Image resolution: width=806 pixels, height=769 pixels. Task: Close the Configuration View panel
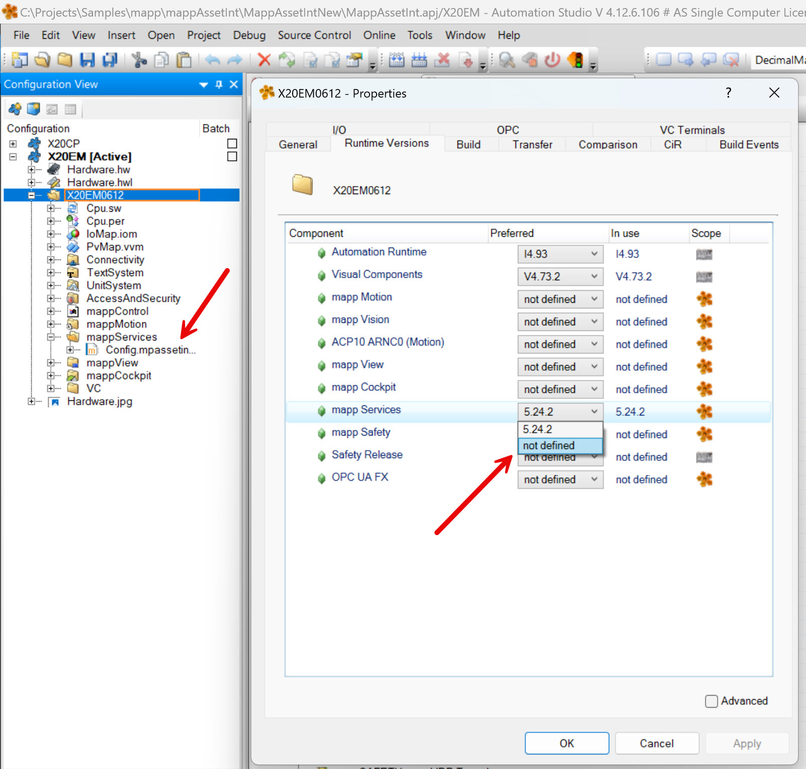pyautogui.click(x=234, y=84)
